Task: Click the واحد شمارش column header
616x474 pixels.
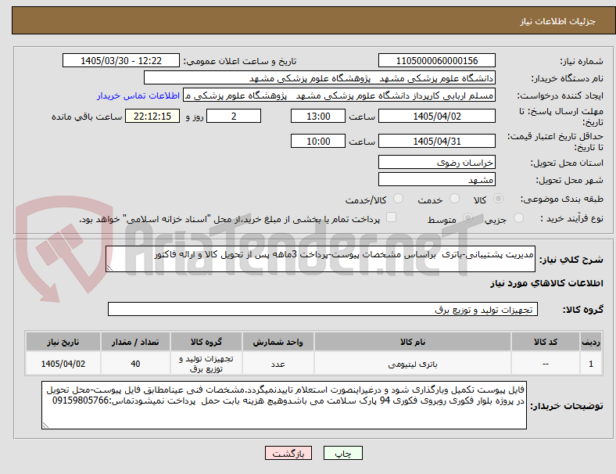Action: [278, 342]
